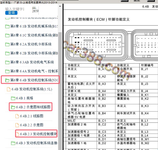158x150 pixels.
Task: Click folder icon beside 6.3AB 发动机电气系统
Action: pyautogui.click(x=7, y=62)
